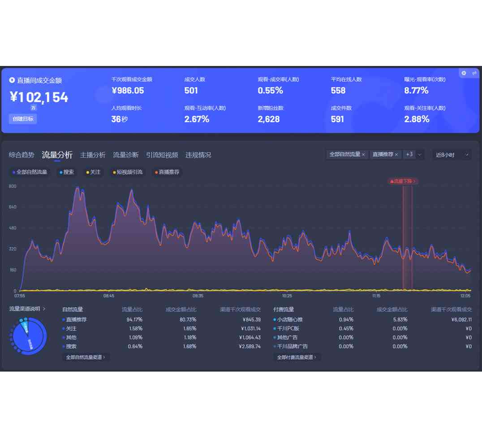Open the 流量渠道说明 link
The image size is (482, 438).
tap(27, 309)
